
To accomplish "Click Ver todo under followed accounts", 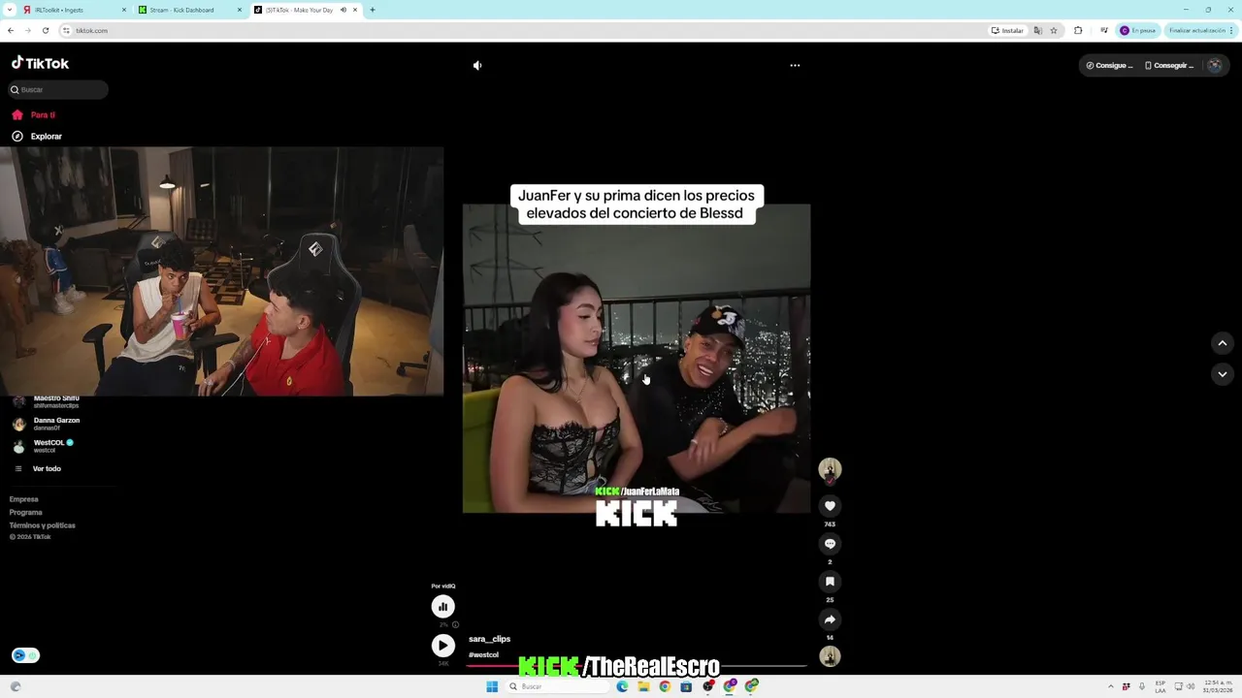I will coord(37,469).
